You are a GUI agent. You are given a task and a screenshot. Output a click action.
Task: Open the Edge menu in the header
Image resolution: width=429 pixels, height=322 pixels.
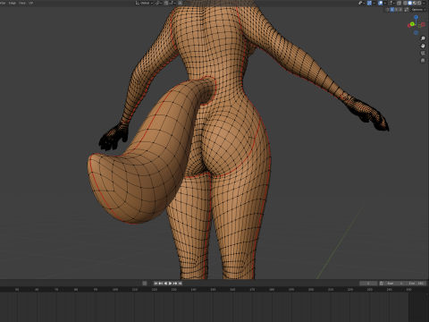point(12,3)
